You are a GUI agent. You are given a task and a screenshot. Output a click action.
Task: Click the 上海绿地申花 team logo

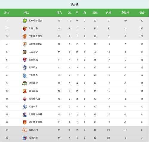point(25,115)
